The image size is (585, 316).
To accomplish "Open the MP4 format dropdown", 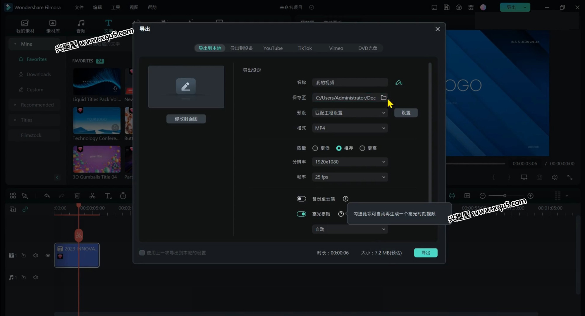I will tap(350, 128).
